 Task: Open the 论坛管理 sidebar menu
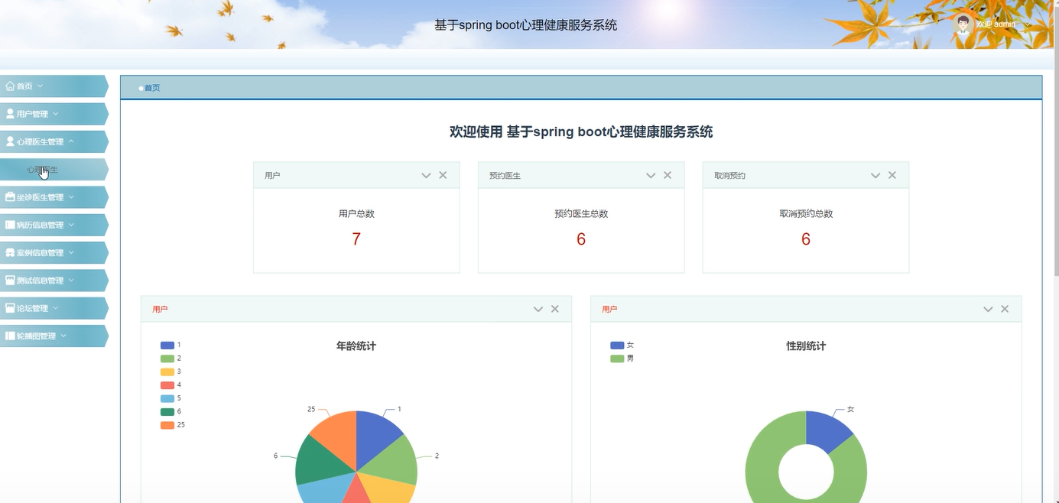pos(54,308)
